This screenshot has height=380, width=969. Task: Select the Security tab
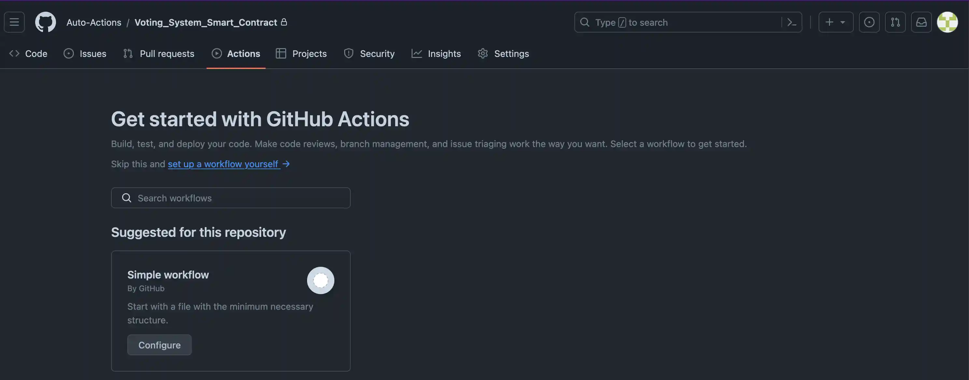pos(369,54)
